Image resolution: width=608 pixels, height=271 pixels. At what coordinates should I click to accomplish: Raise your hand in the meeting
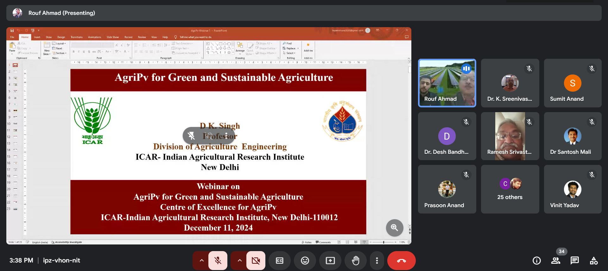click(x=356, y=261)
